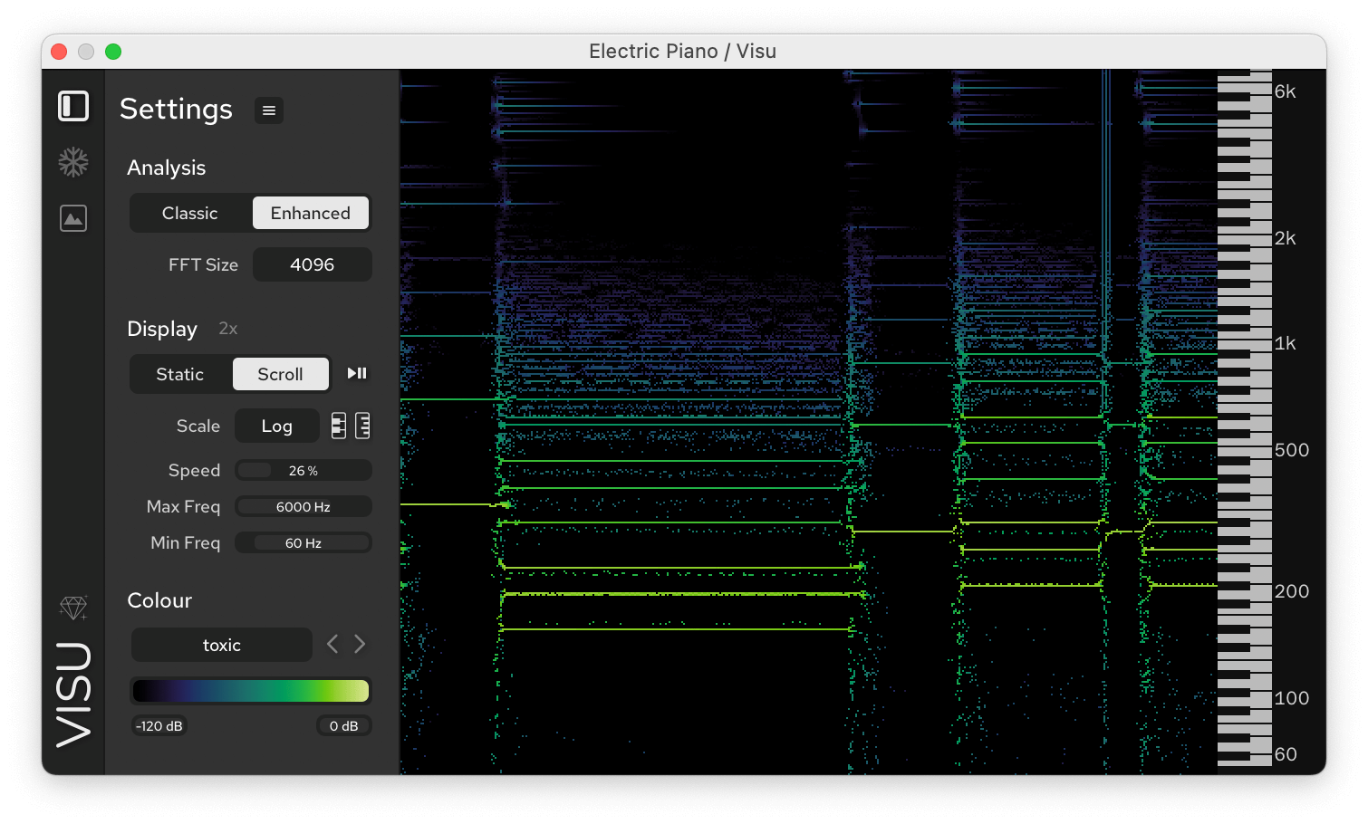Image resolution: width=1368 pixels, height=824 pixels.
Task: Go to next colour scheme arrow
Action: tap(360, 644)
